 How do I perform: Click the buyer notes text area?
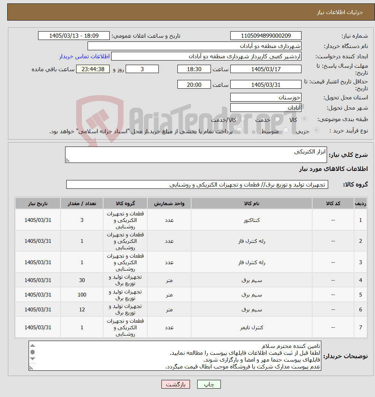coord(175,356)
